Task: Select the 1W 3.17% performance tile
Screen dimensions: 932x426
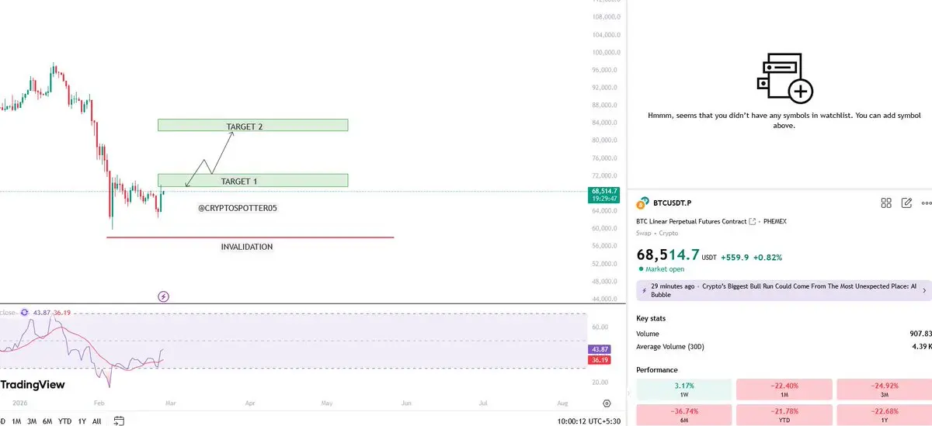Action: tap(683, 390)
